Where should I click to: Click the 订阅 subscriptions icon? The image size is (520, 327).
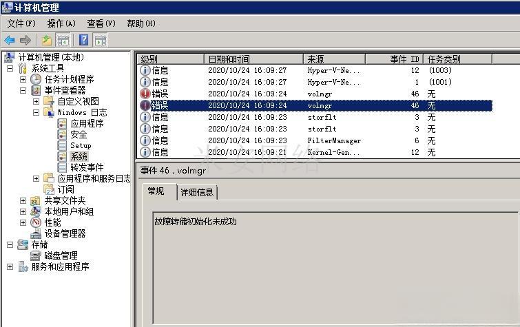click(49, 189)
